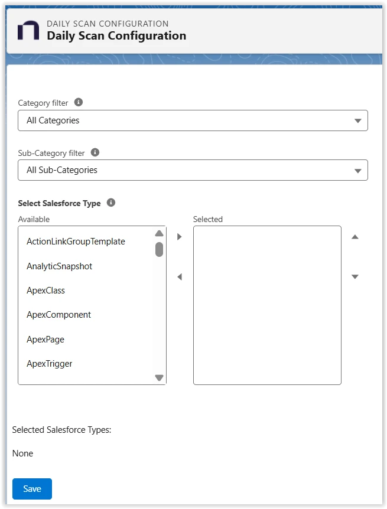Screen dimensions: 387x509
Task: Open the All Sub-Categories dropdown
Action: click(193, 170)
